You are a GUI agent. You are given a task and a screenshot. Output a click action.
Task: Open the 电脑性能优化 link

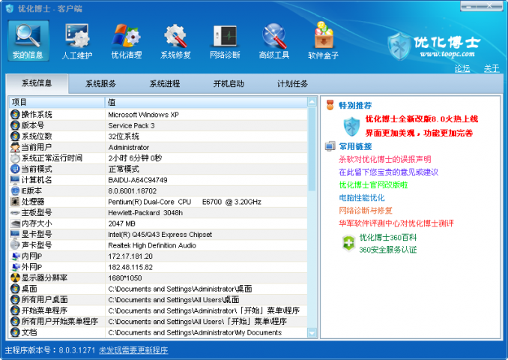click(x=362, y=198)
